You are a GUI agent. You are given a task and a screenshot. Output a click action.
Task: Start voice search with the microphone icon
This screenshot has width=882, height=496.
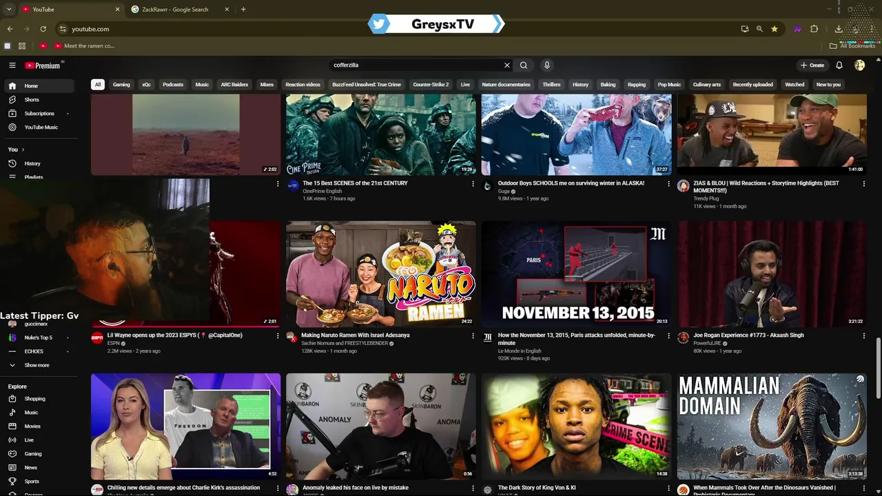(x=547, y=65)
